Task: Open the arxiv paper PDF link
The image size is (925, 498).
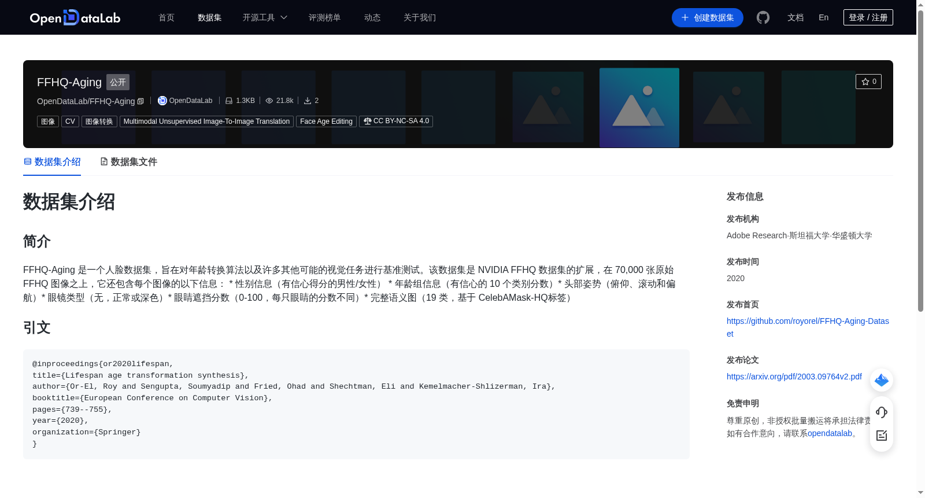Action: click(794, 377)
